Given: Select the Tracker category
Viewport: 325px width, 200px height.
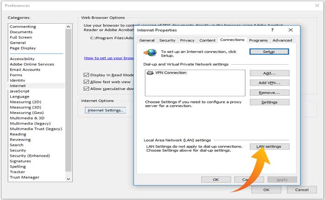Looking at the screenshot, I should point(18,172).
